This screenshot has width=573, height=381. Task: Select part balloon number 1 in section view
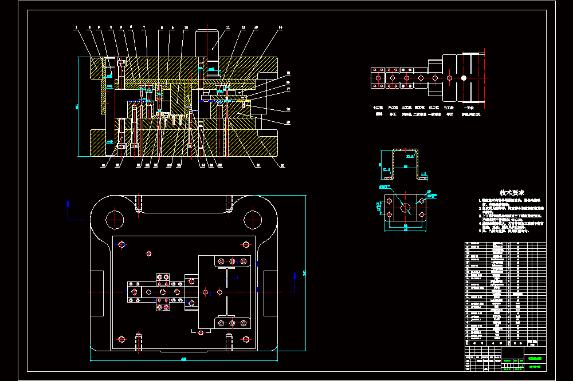click(x=76, y=27)
